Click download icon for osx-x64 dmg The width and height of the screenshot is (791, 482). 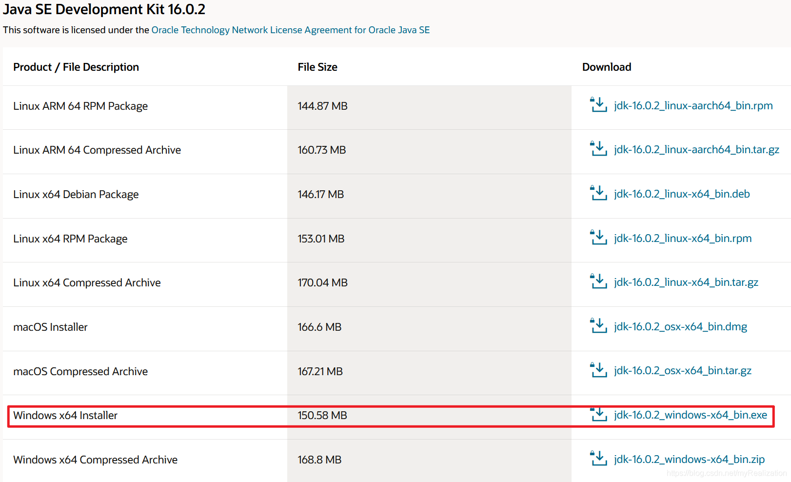click(598, 326)
